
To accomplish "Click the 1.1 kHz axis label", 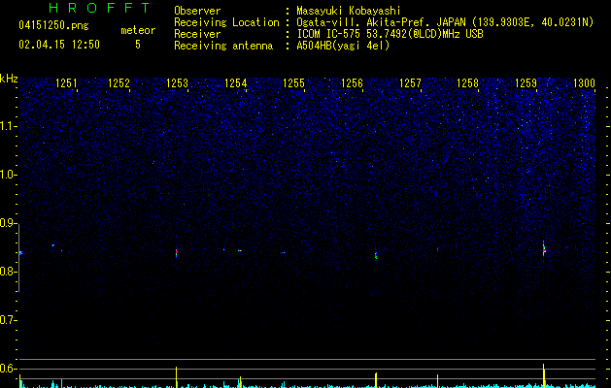I will tap(9, 126).
